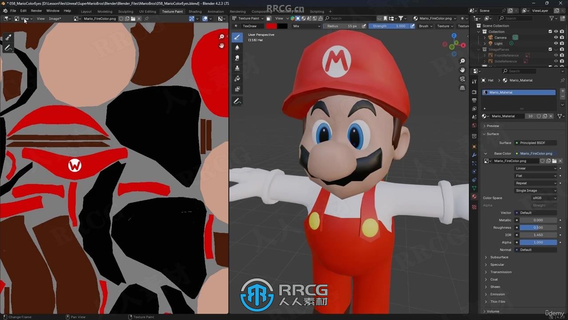Screen dimensions: 568x320
Task: Pin the image in image editor header
Action: [146, 19]
